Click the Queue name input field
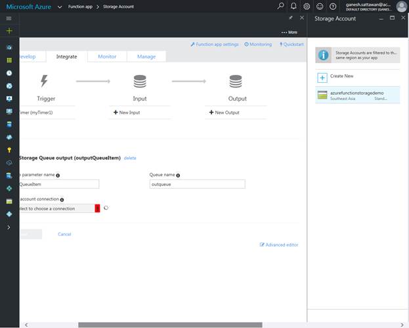The height and width of the screenshot is (328, 409). (197, 185)
